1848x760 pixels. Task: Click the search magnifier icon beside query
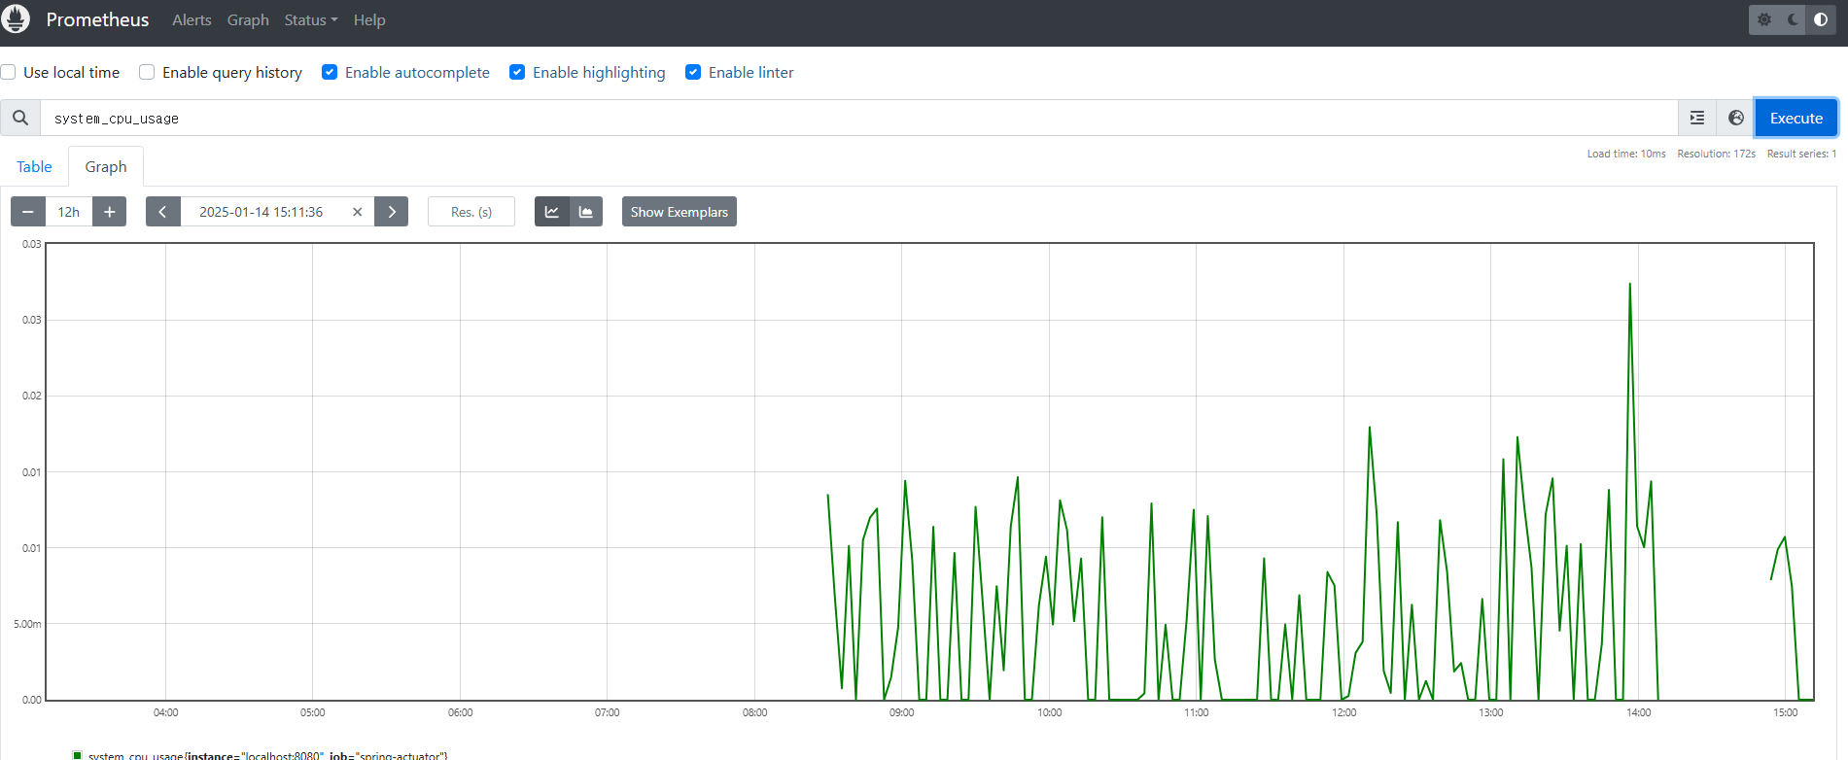tap(20, 118)
